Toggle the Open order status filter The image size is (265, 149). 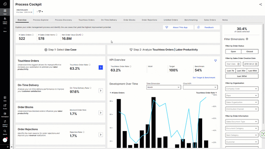click(x=233, y=51)
